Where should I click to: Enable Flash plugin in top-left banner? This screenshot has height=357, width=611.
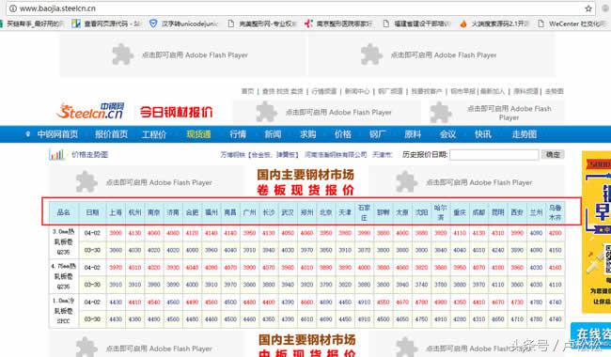[x=182, y=54]
